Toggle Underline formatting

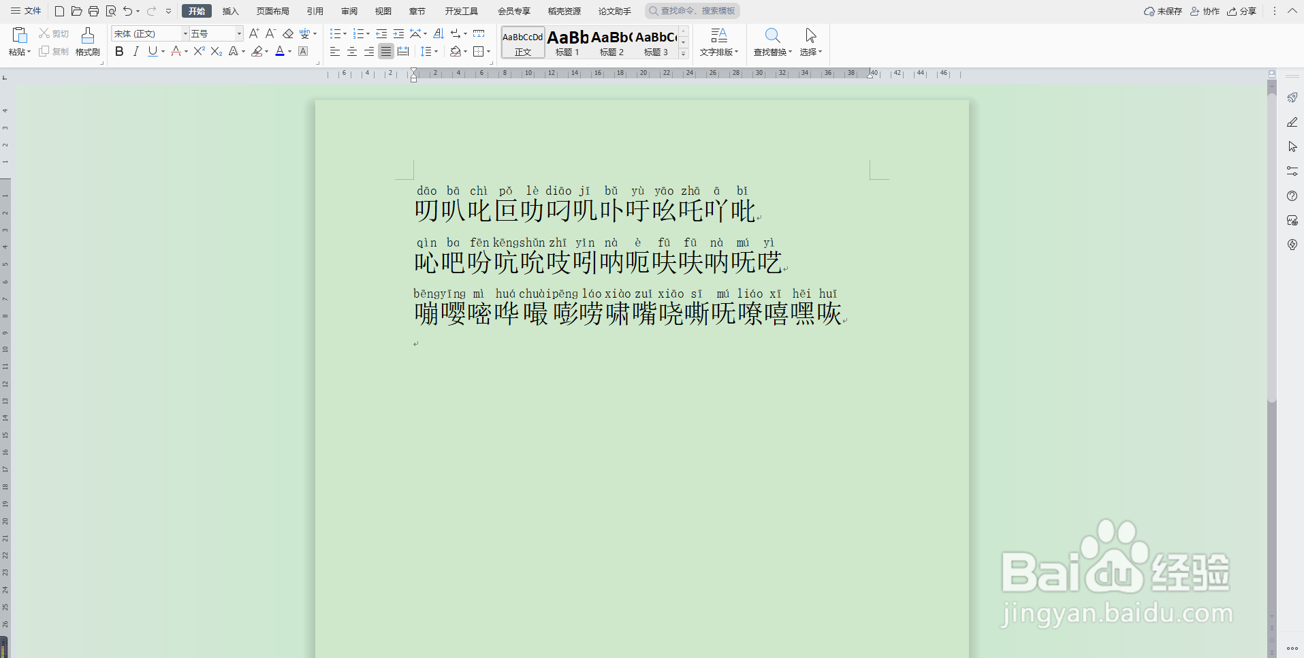tap(153, 51)
